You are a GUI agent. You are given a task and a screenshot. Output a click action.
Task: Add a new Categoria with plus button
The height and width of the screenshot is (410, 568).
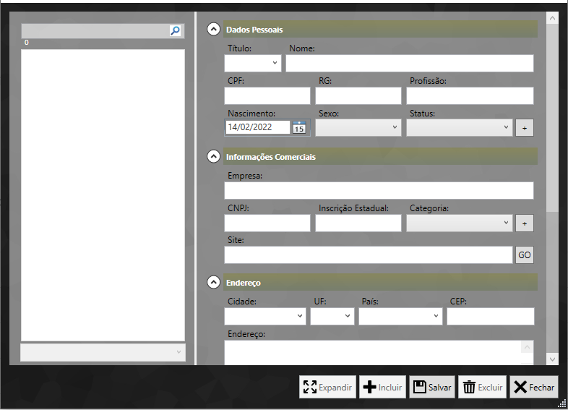pyautogui.click(x=525, y=223)
